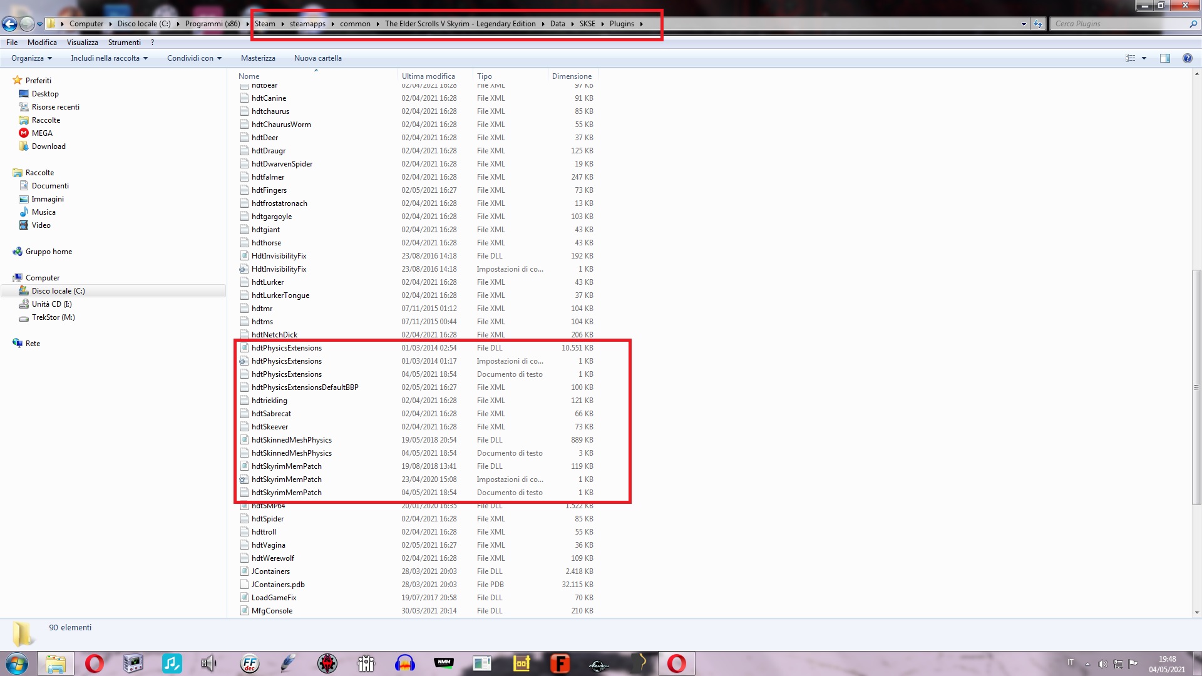Screen dimensions: 1202x676
Task: Open LOOT from the taskbar
Action: click(x=521, y=663)
